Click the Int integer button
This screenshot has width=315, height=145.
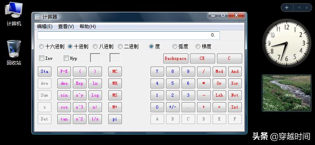[x=235, y=107]
